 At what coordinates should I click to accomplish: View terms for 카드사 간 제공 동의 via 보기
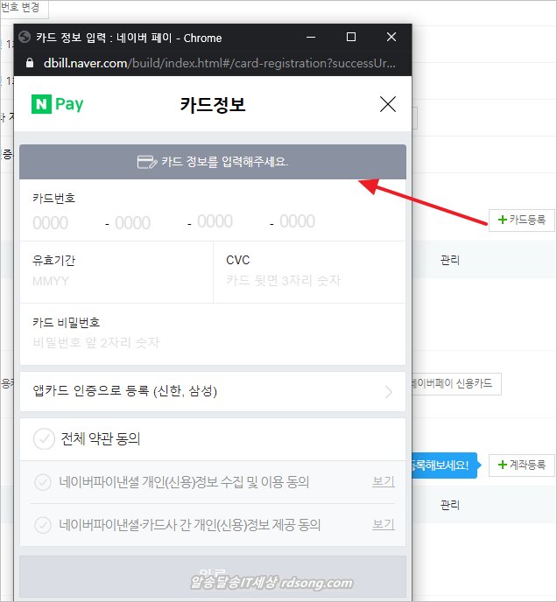pos(384,524)
